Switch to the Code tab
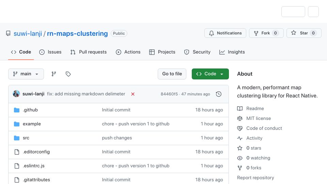Viewport: 327px width, 184px height. [21, 52]
